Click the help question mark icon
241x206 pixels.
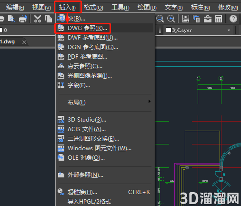click(233, 19)
